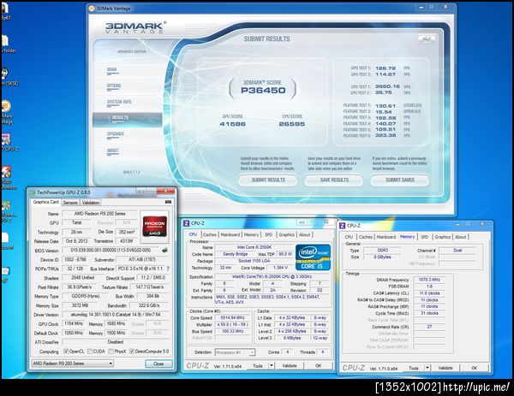The image size is (514, 396).
Task: Click the Submit Results button
Action: (x=268, y=180)
